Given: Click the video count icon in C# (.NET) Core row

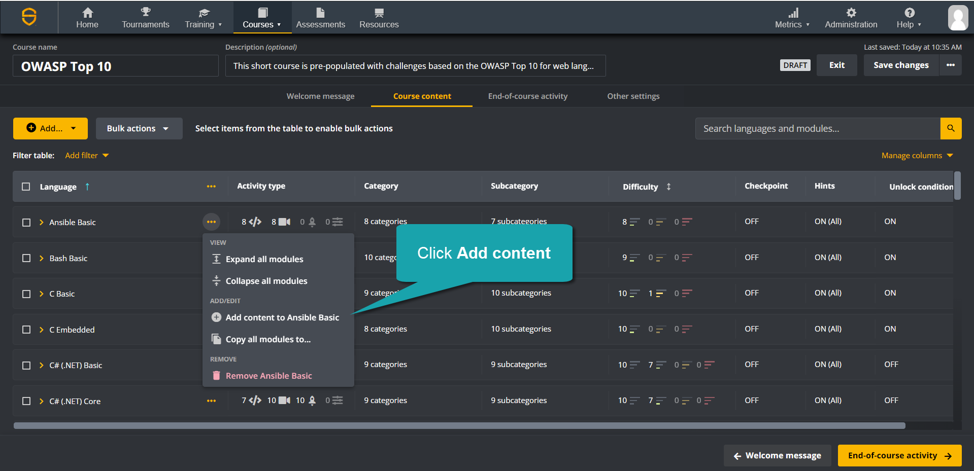Looking at the screenshot, I should 285,401.
